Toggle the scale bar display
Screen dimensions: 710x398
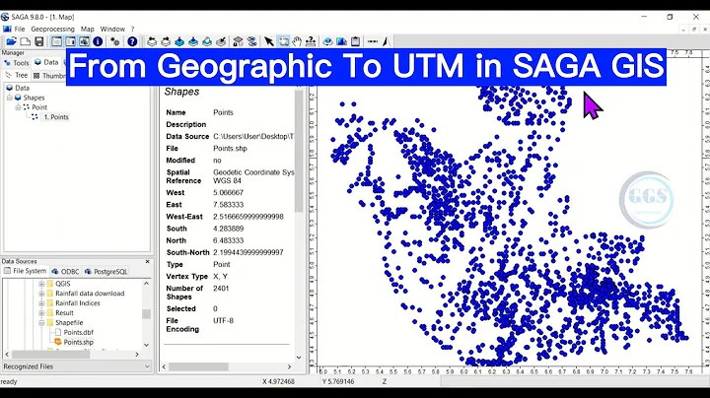click(372, 41)
